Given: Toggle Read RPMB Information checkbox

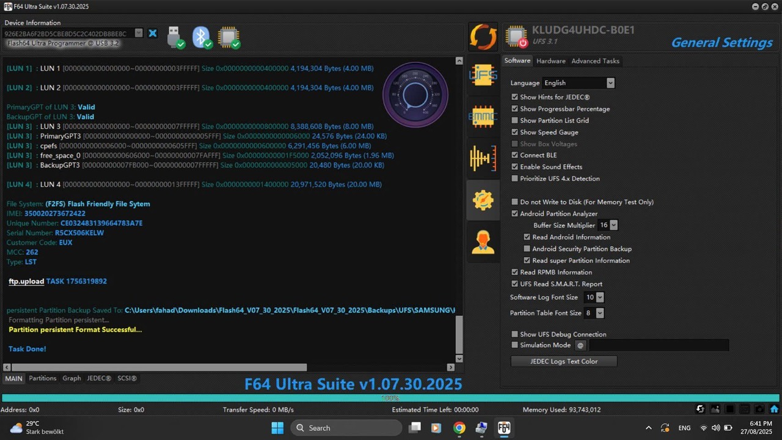Looking at the screenshot, I should (515, 272).
